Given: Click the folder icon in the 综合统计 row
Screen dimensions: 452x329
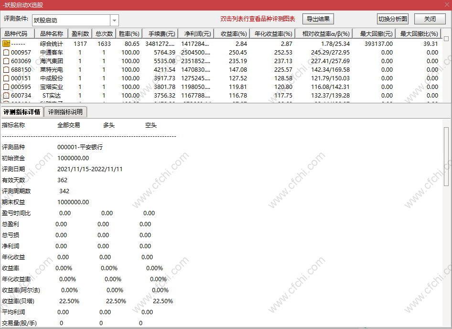Looking at the screenshot, I should point(6,44).
